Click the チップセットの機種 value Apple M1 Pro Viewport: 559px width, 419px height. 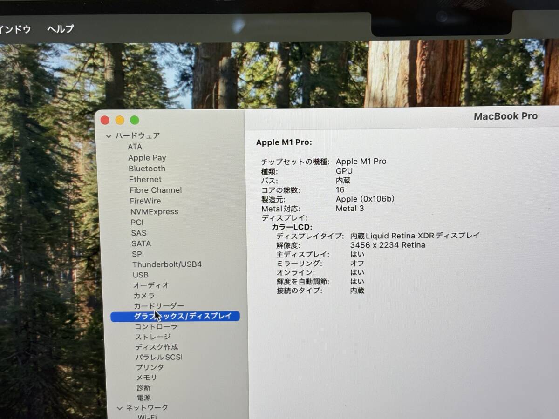(x=361, y=162)
